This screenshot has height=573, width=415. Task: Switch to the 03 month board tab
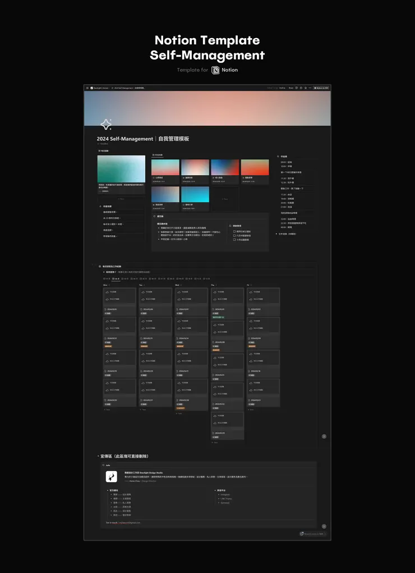(125, 279)
